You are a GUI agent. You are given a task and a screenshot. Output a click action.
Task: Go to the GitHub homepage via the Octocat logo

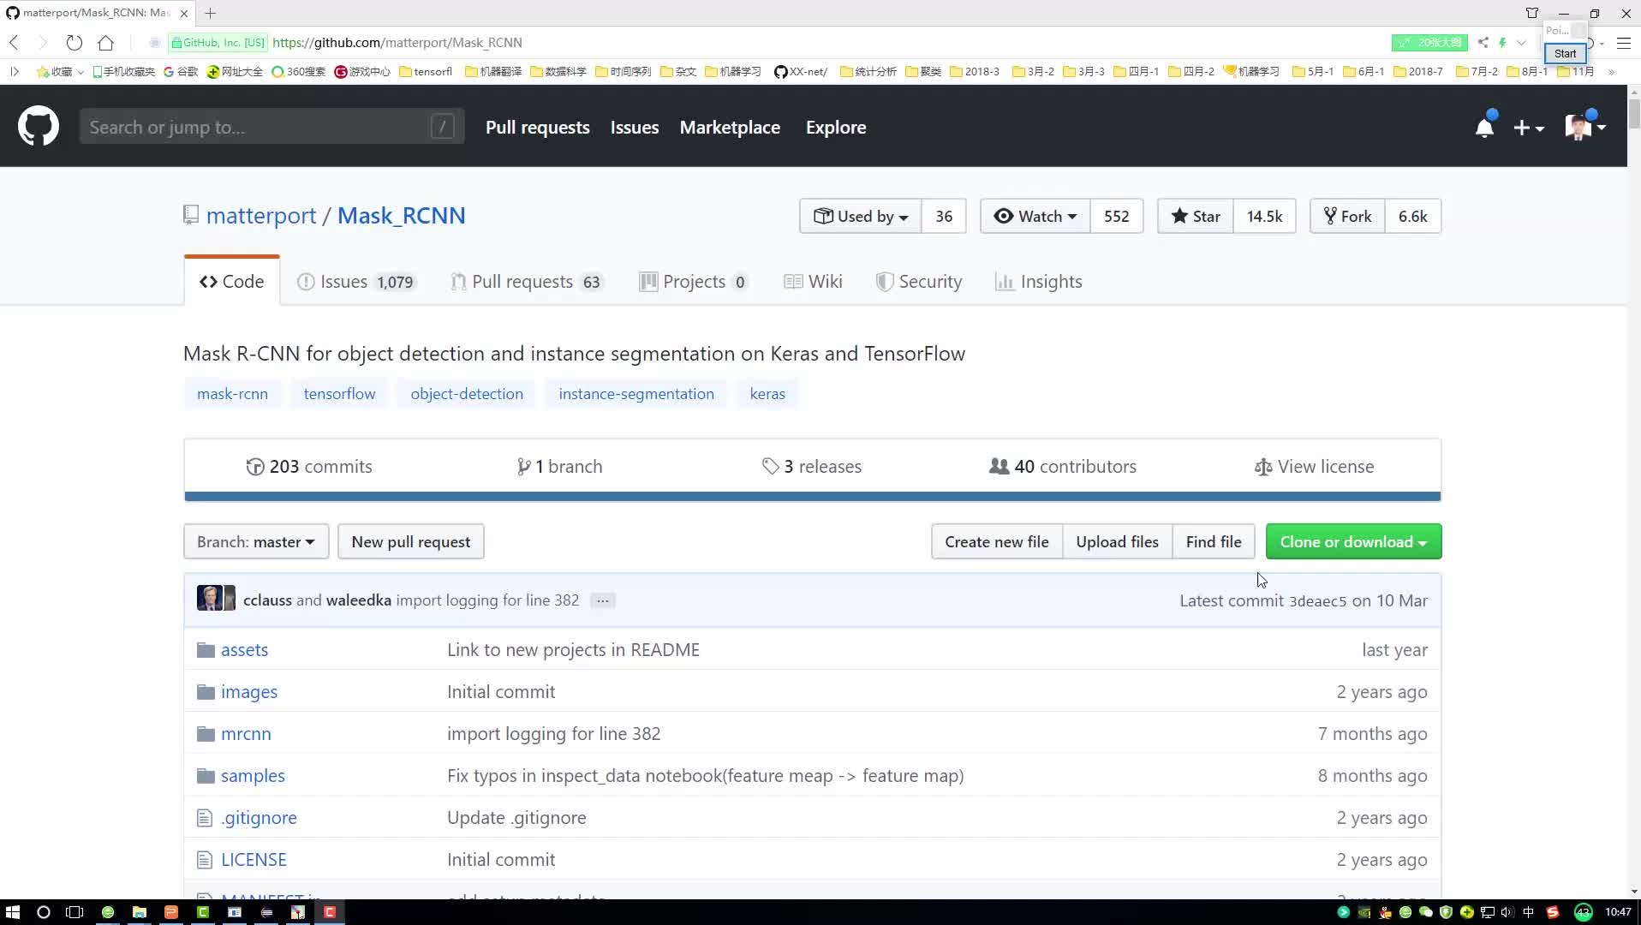[x=39, y=127]
